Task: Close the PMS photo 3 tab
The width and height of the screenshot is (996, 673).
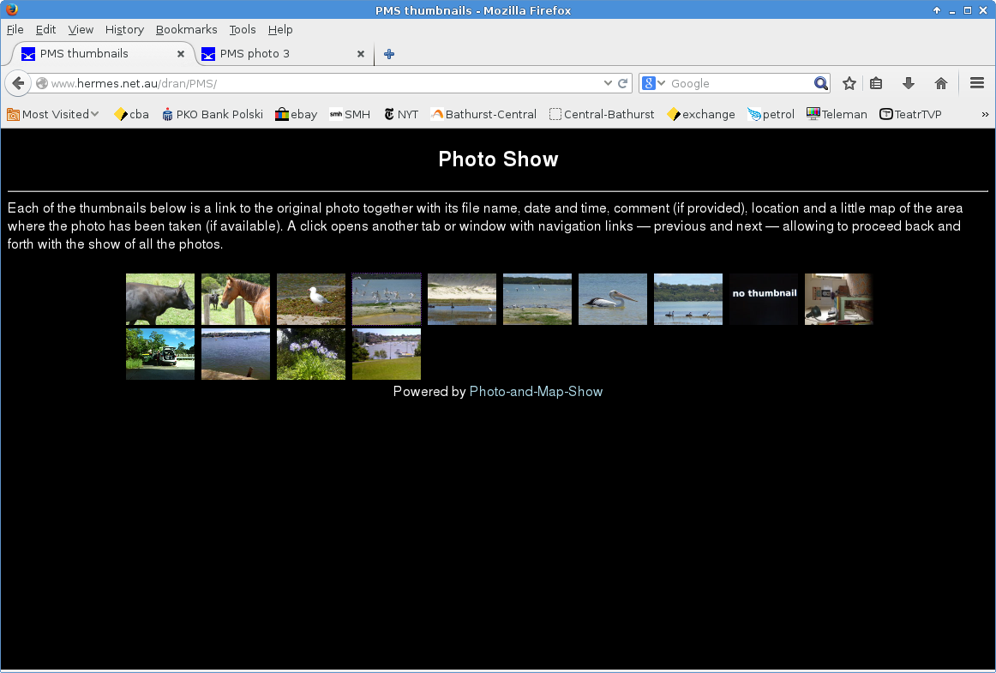Action: [x=361, y=54]
